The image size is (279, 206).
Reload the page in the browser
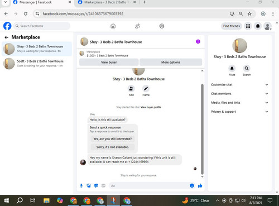(x=26, y=14)
